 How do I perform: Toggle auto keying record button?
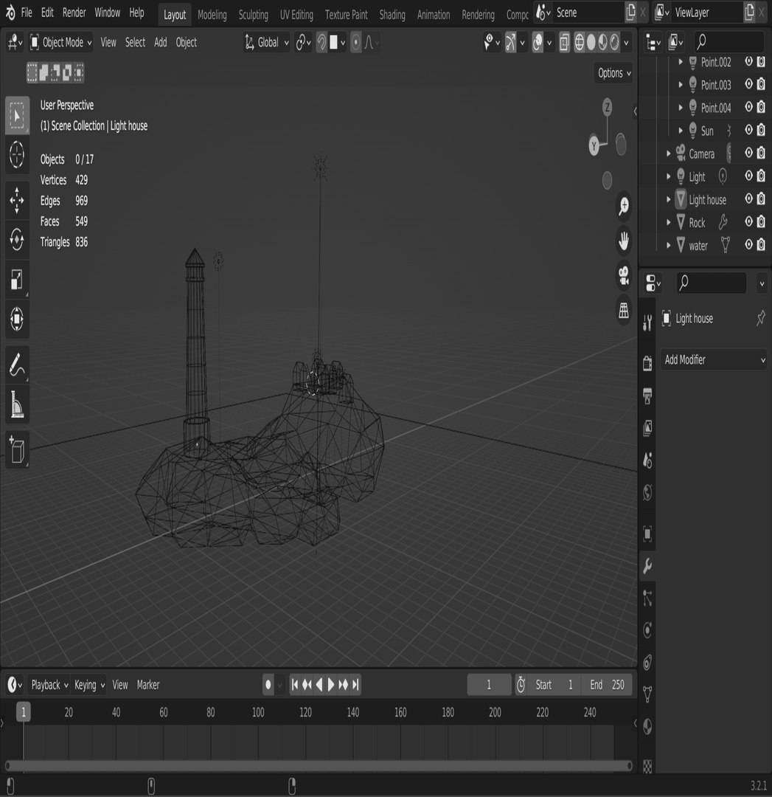[x=268, y=685]
